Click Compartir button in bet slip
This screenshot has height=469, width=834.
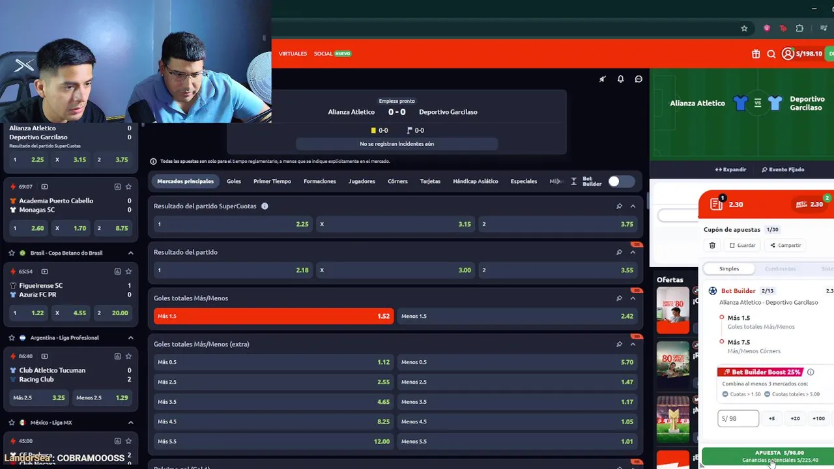point(785,246)
